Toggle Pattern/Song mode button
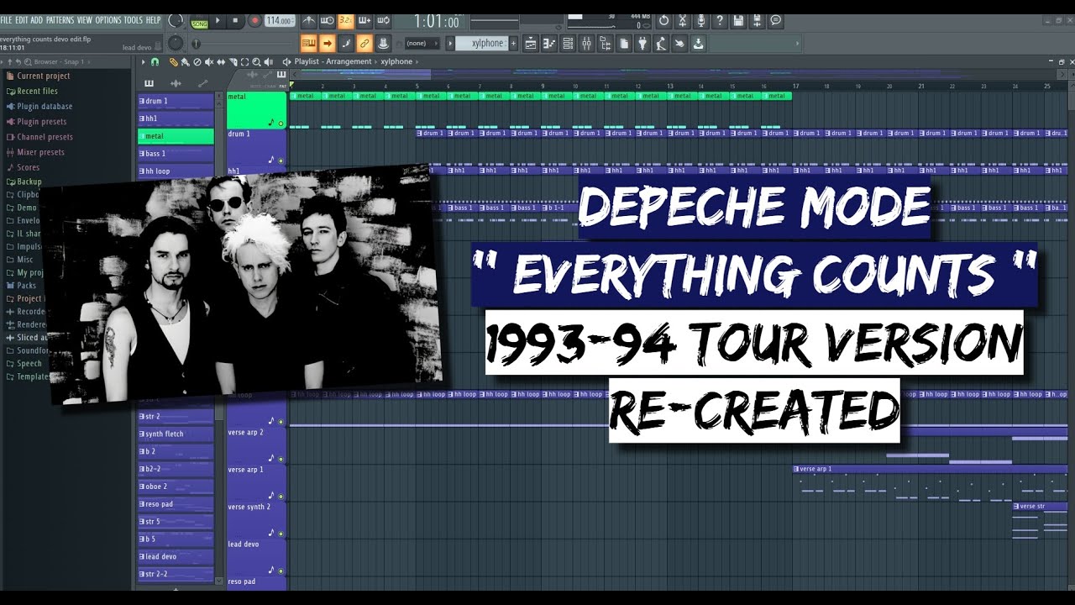Viewport: 1075px width, 605px height. pyautogui.click(x=199, y=22)
